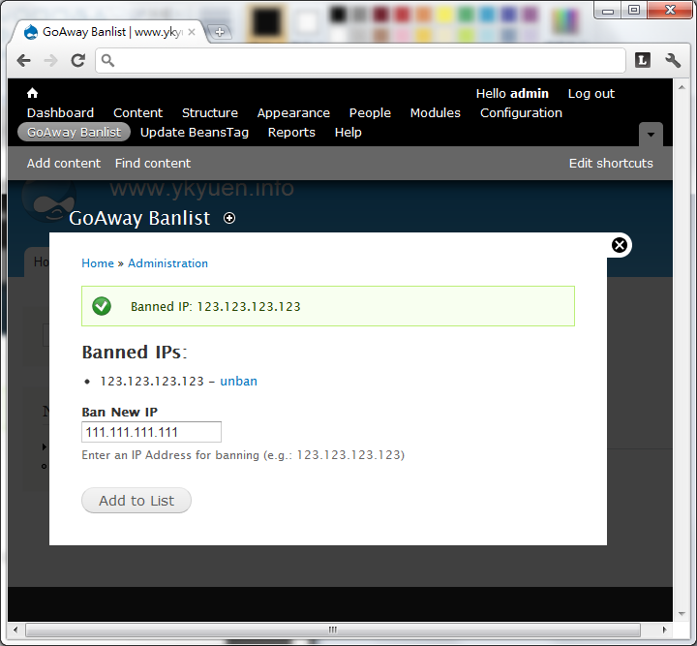697x646 pixels.
Task: Click the add-to-shortcuts plus icon beside title
Action: point(229,218)
